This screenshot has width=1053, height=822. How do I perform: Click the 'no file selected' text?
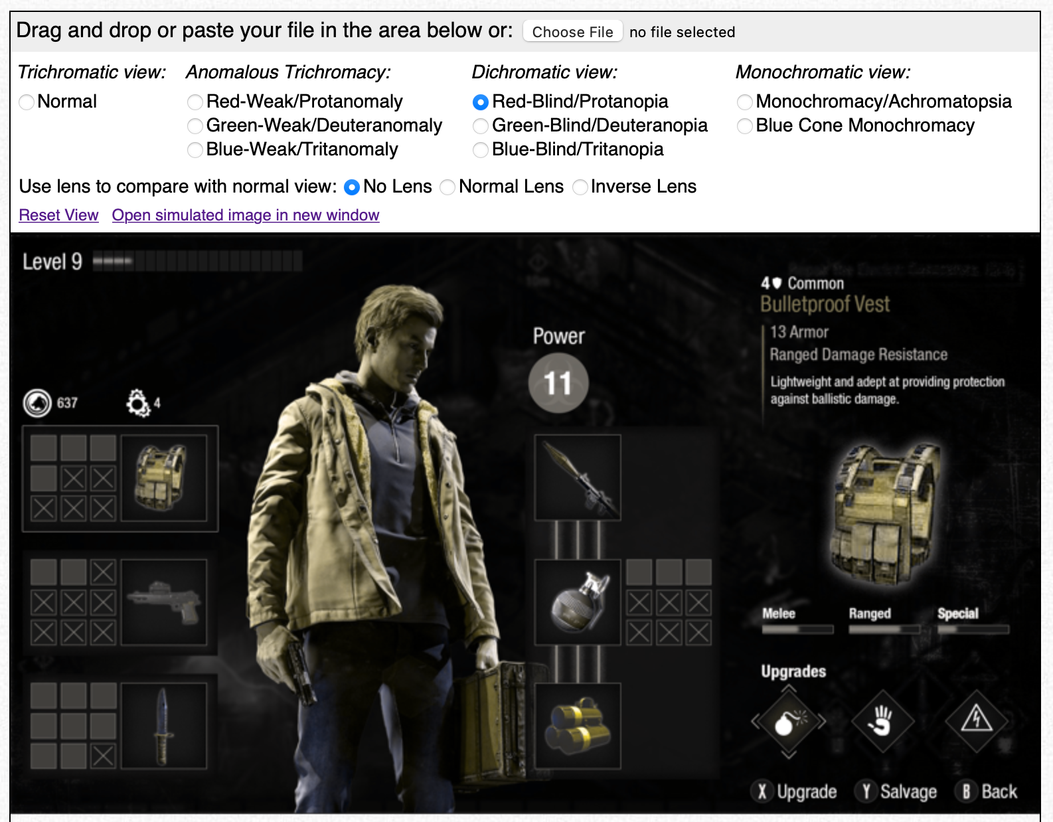[682, 32]
